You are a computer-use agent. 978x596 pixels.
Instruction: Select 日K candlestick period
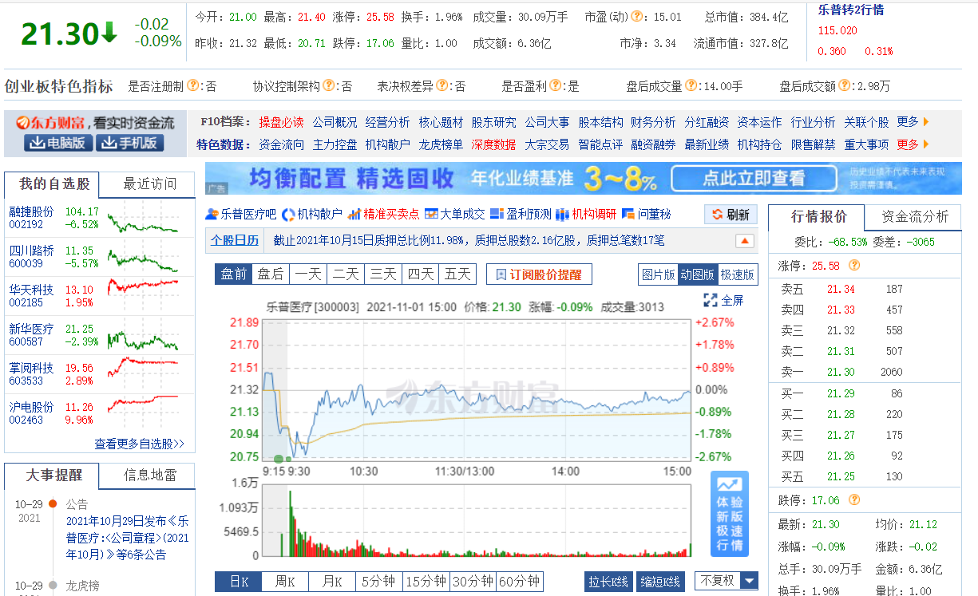239,582
